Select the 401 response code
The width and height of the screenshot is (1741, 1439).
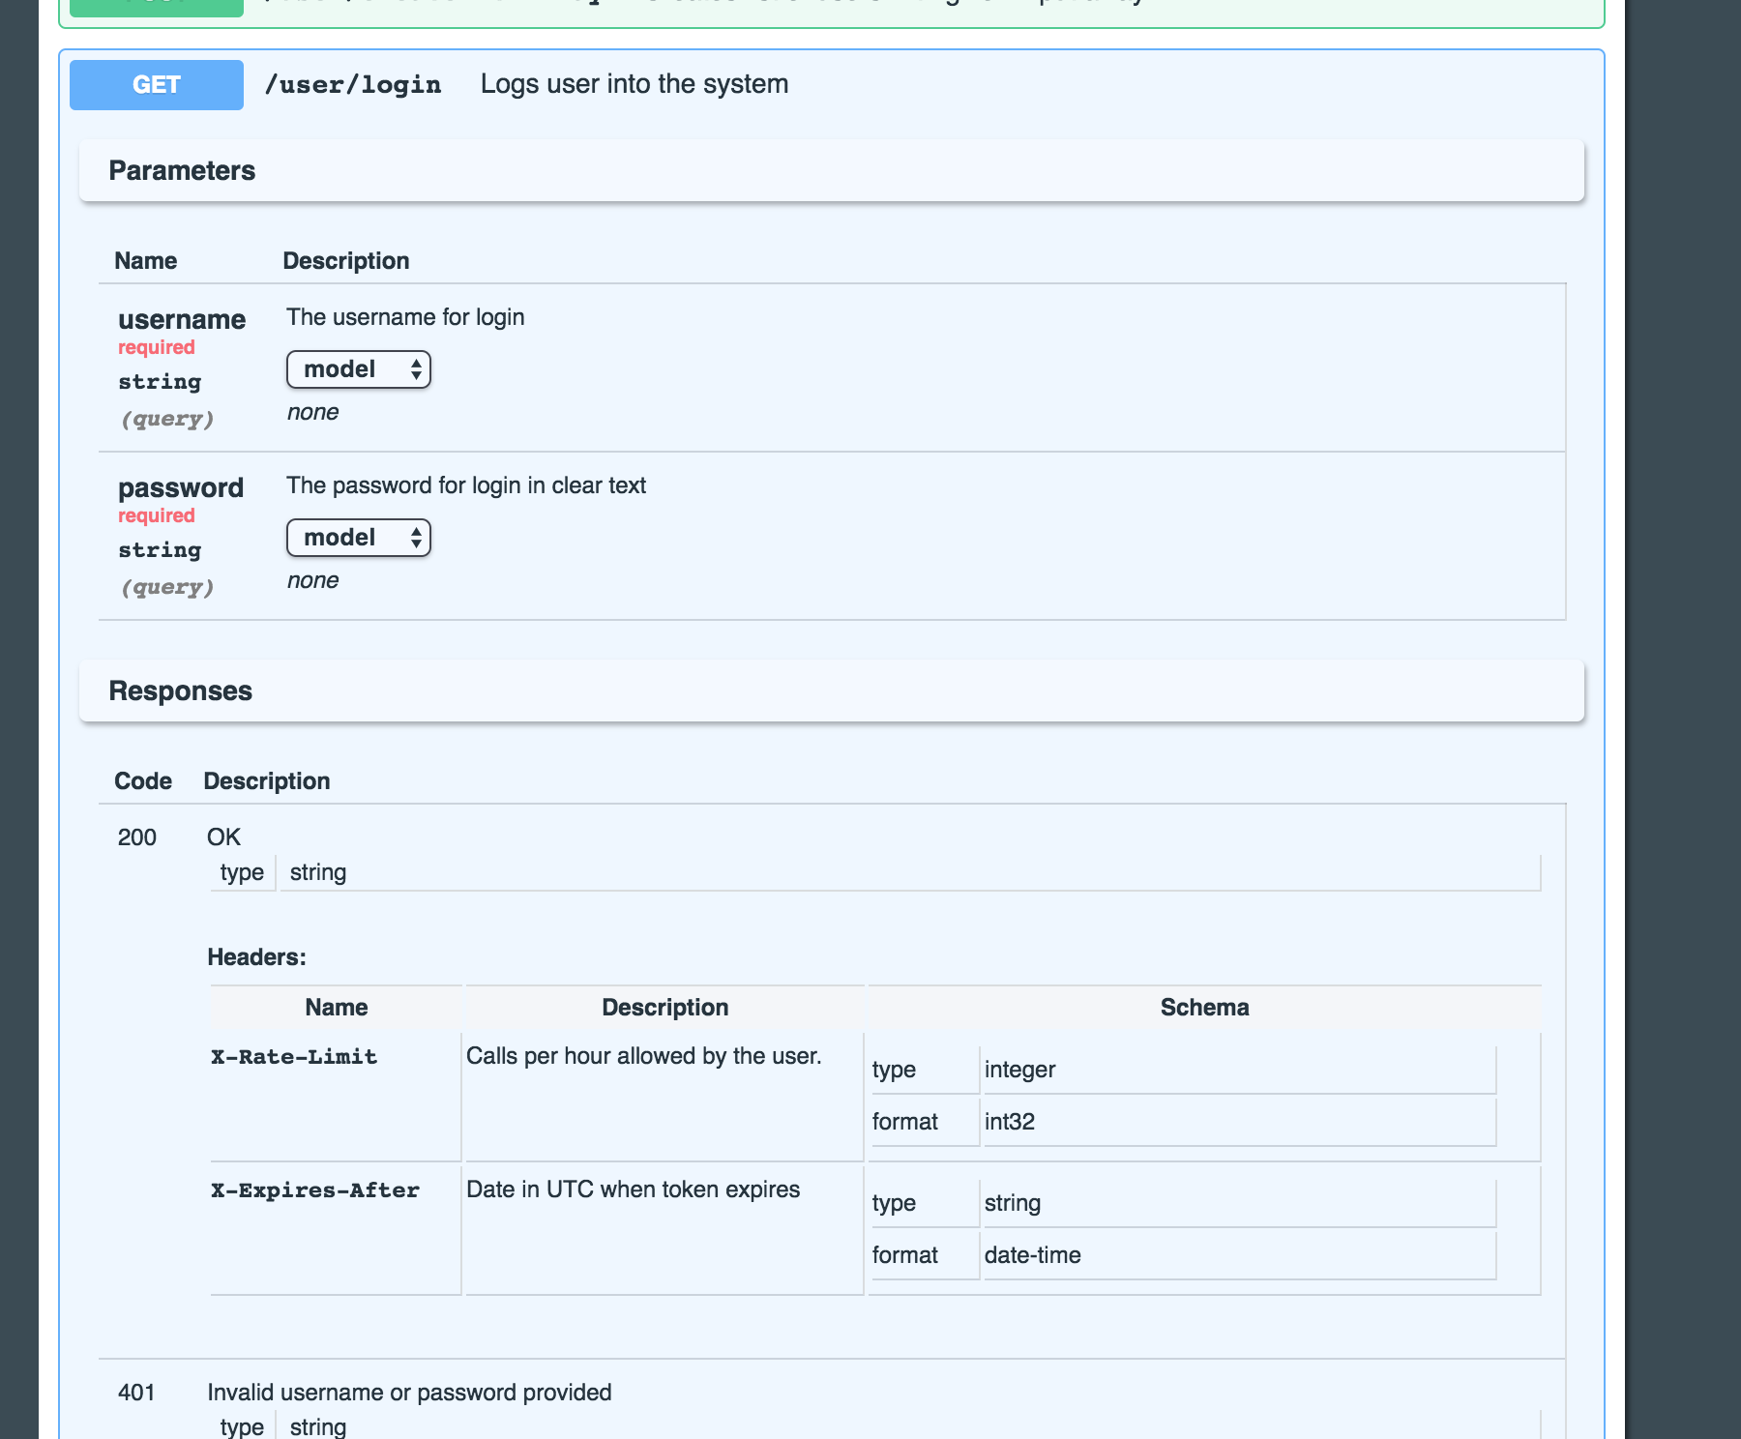tap(136, 1393)
